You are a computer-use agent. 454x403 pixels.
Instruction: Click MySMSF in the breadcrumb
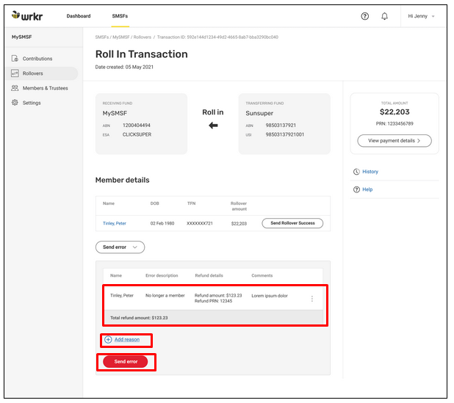pyautogui.click(x=121, y=37)
